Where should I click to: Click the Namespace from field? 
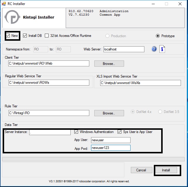coord(41,49)
